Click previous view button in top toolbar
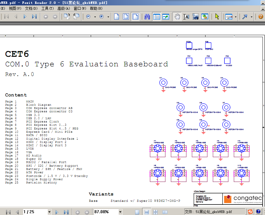The height and width of the screenshot is (215, 265). [x=46, y=17]
